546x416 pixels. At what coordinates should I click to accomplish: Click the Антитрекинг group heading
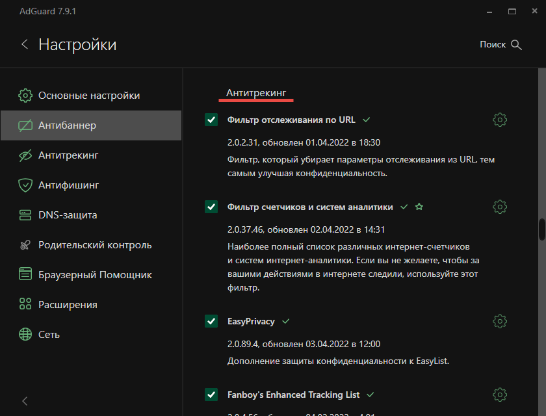pos(256,93)
